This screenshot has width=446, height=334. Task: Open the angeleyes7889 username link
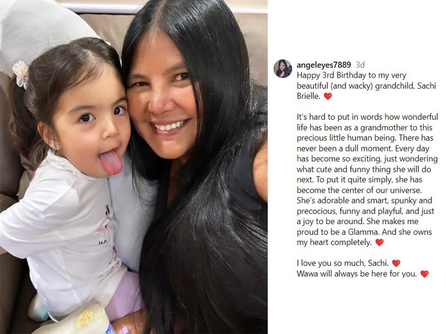(x=324, y=65)
